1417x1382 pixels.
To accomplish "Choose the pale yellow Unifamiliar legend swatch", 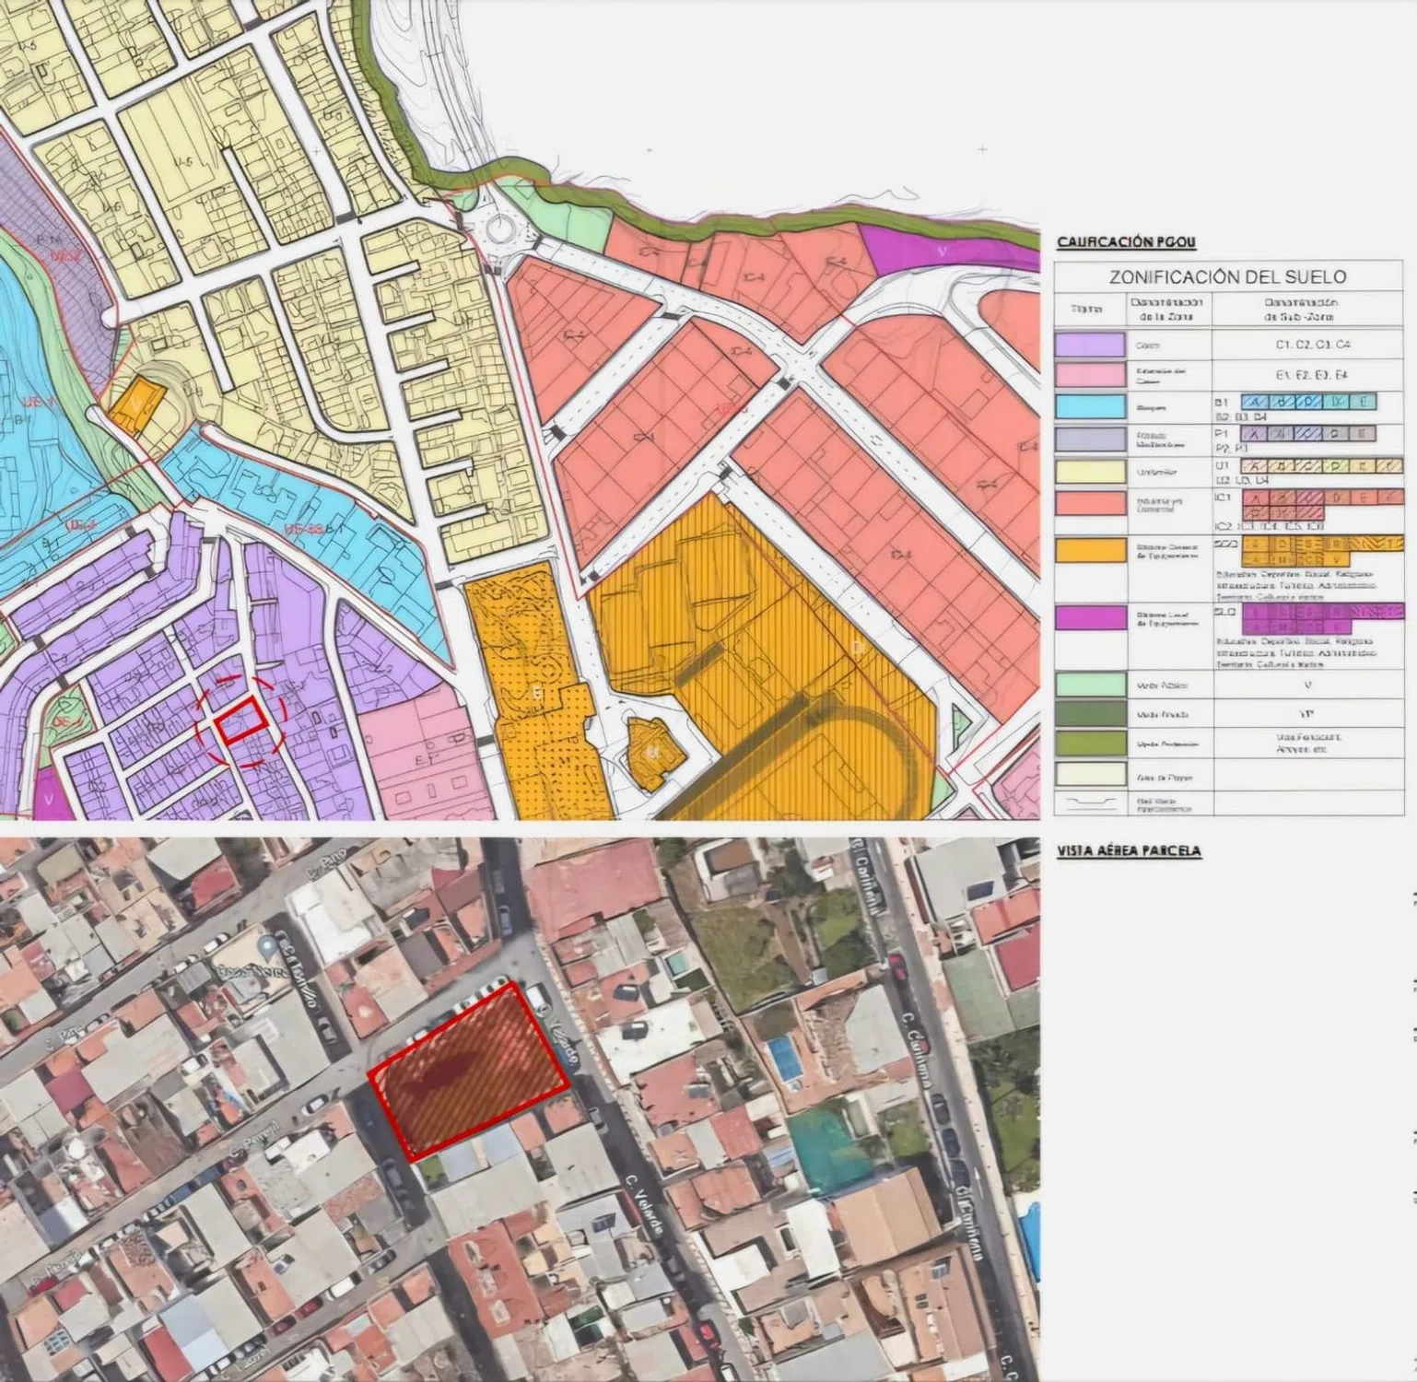I will 1090,471.
